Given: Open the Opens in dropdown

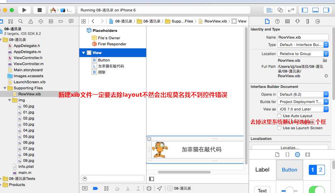Looking at the screenshot, I should coord(303,94).
